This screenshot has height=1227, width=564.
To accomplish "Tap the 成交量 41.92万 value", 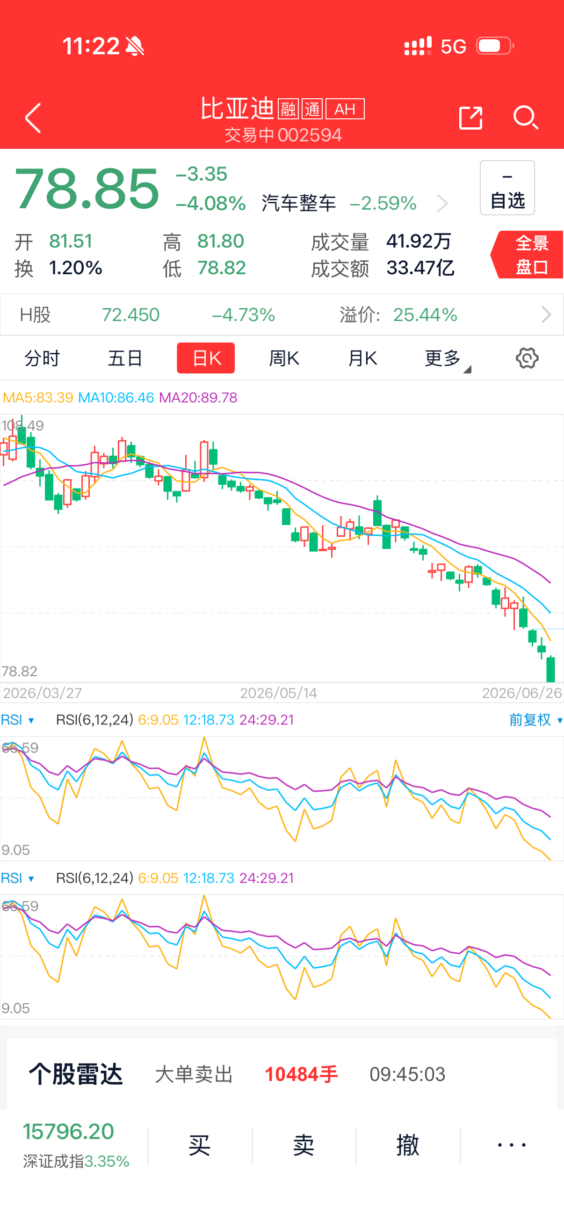I will pyautogui.click(x=419, y=241).
